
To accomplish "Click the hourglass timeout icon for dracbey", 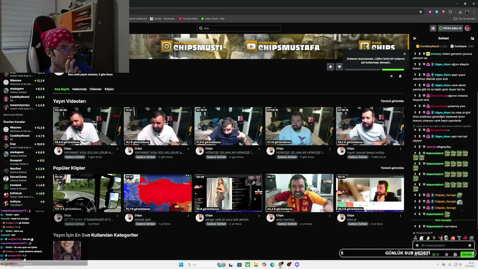I will [x=419, y=54].
